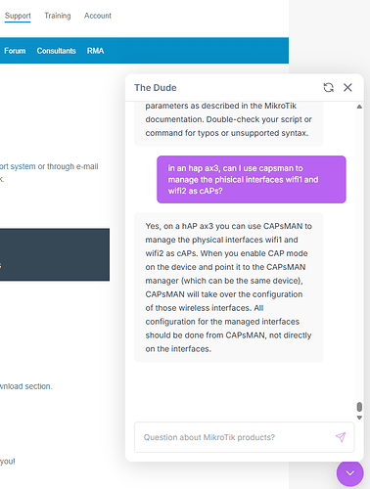This screenshot has height=489, width=370.
Task: Send message with paper plane icon
Action: 341,437
